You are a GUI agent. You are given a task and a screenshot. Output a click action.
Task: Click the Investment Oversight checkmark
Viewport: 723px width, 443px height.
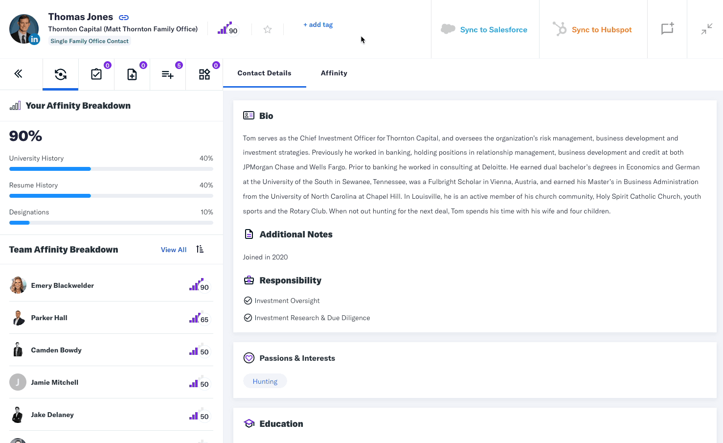248,300
